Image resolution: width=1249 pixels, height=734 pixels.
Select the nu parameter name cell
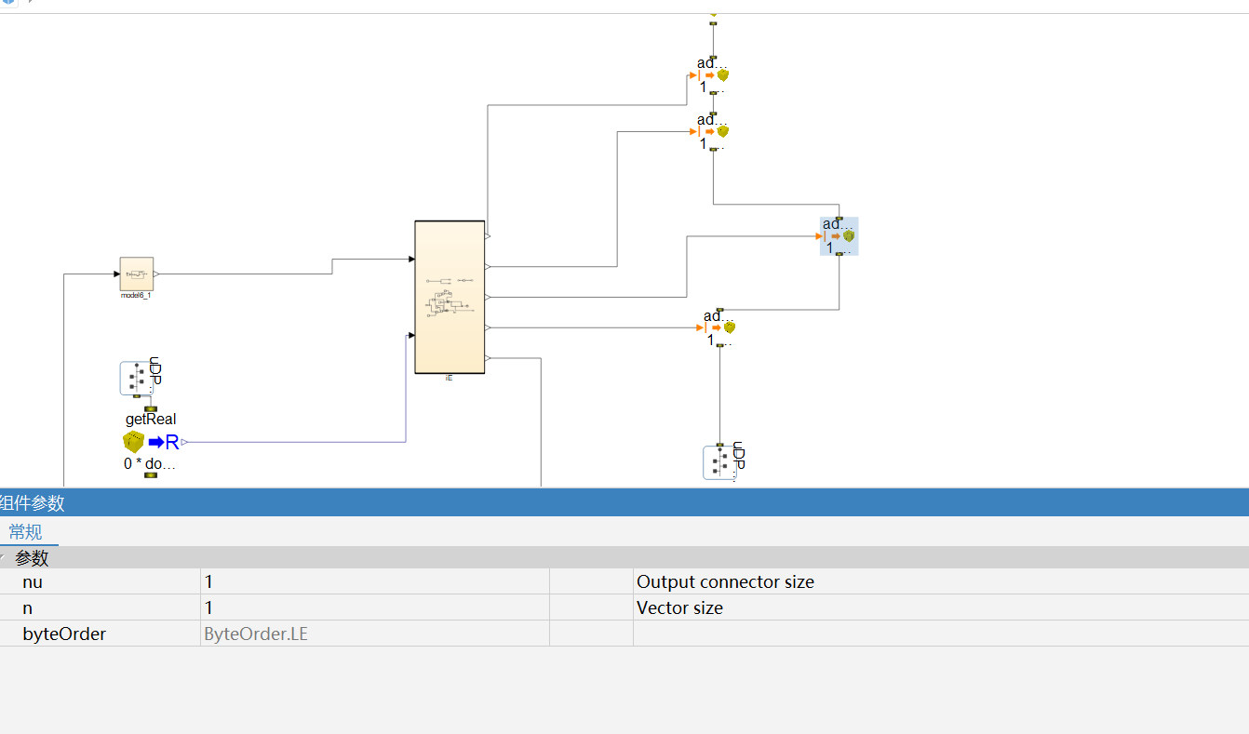[101, 581]
